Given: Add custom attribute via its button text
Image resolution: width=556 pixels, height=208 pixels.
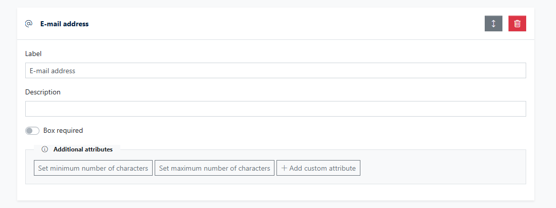Looking at the screenshot, I should [322, 168].
